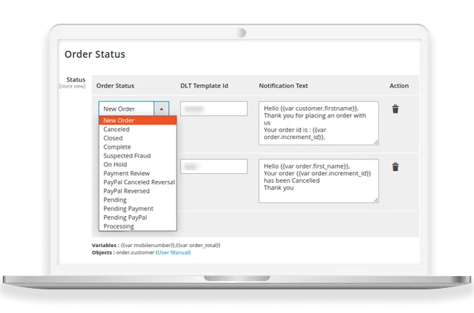The image size is (474, 313).
Task: Click the New Order select box
Action: point(134,109)
